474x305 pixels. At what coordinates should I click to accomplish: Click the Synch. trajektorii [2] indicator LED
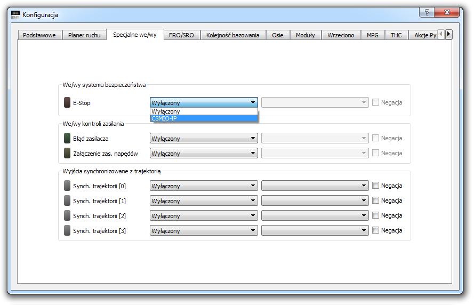(67, 215)
